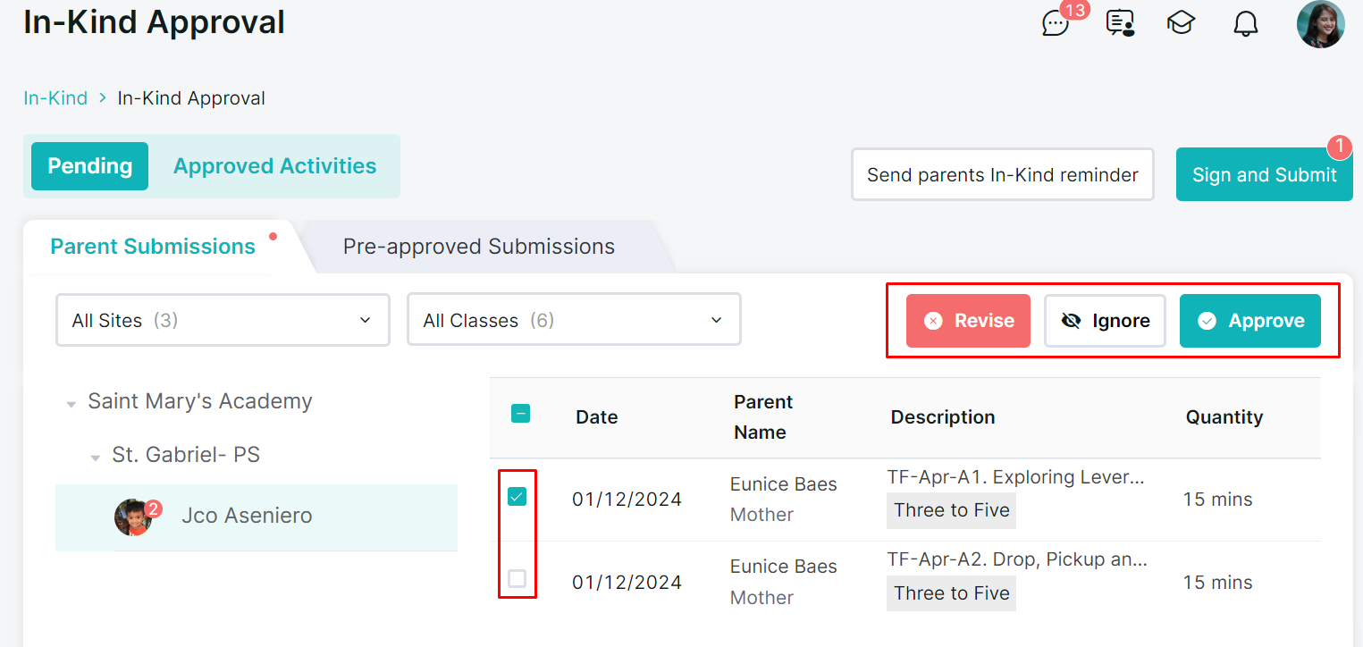Click Sign and Submit button
Screen dimensions: 1363x647
click(1264, 174)
